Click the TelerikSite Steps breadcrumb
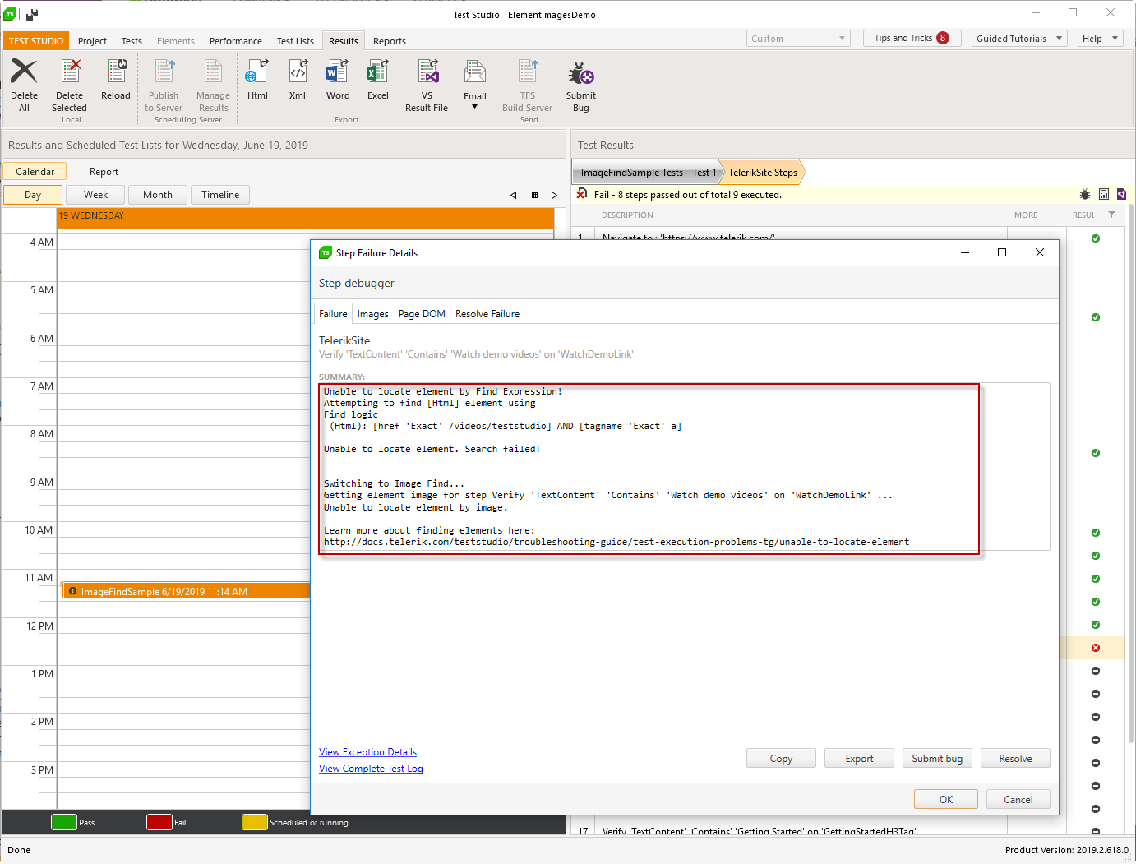The image size is (1136, 864). (762, 173)
